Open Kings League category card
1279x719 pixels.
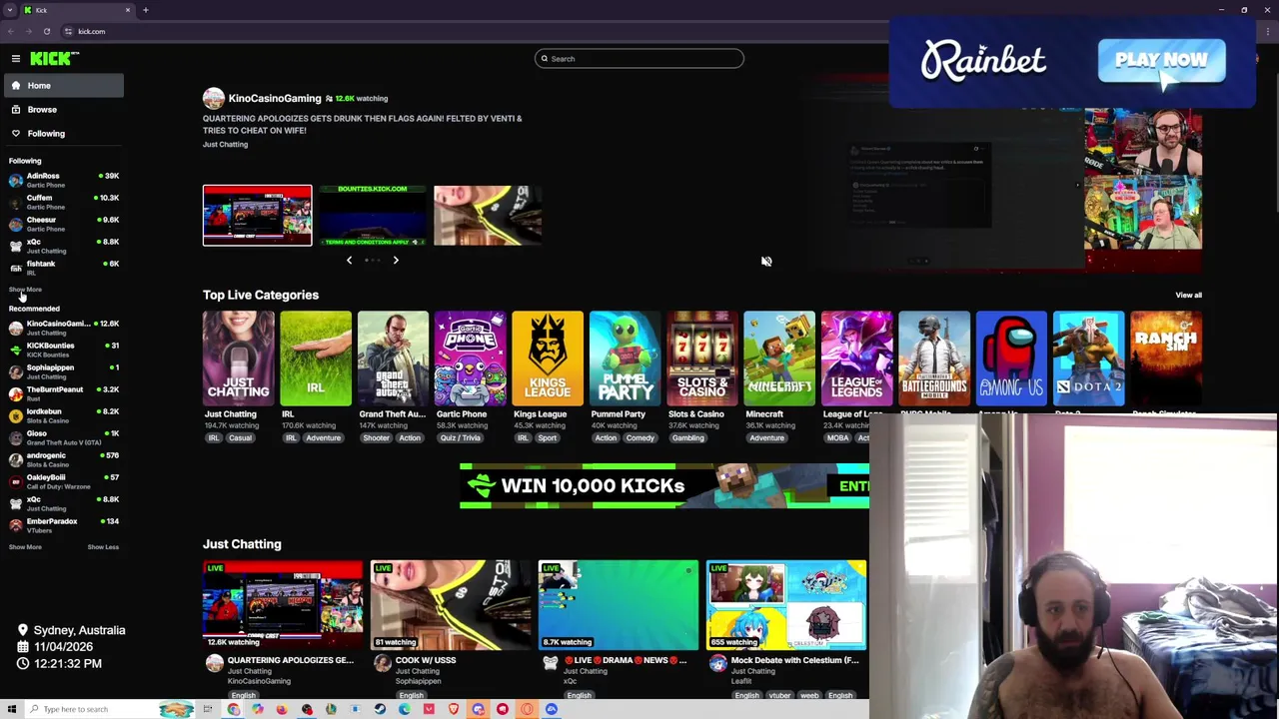tap(548, 359)
